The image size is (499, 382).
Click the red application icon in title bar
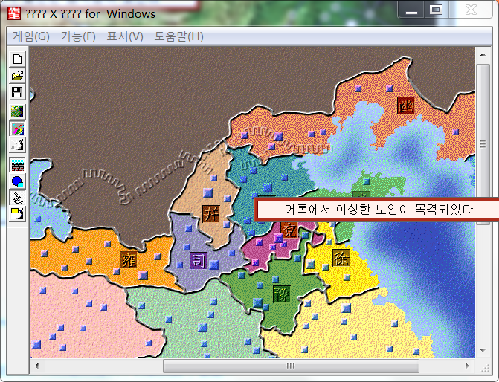pyautogui.click(x=13, y=13)
